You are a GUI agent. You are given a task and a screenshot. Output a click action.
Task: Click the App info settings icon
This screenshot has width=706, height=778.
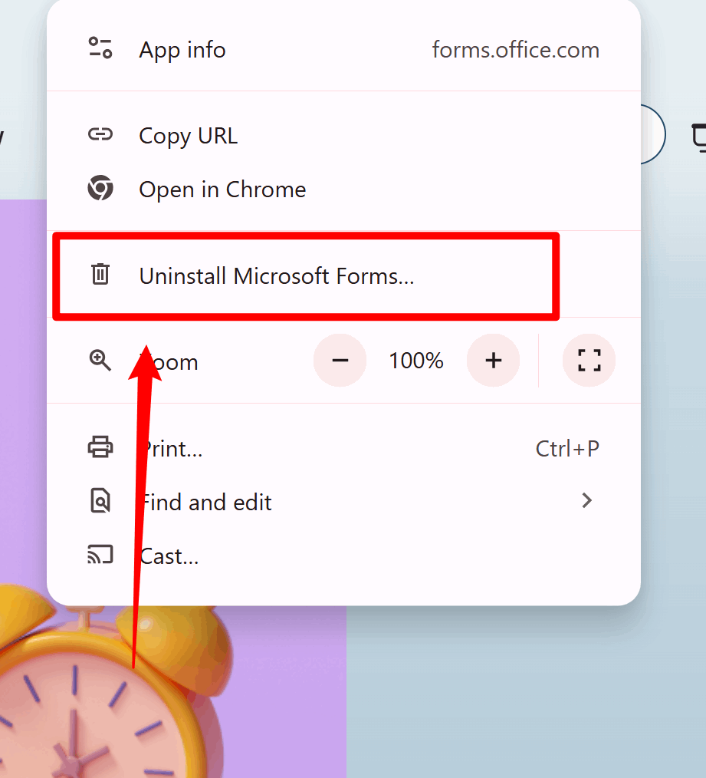[x=100, y=48]
